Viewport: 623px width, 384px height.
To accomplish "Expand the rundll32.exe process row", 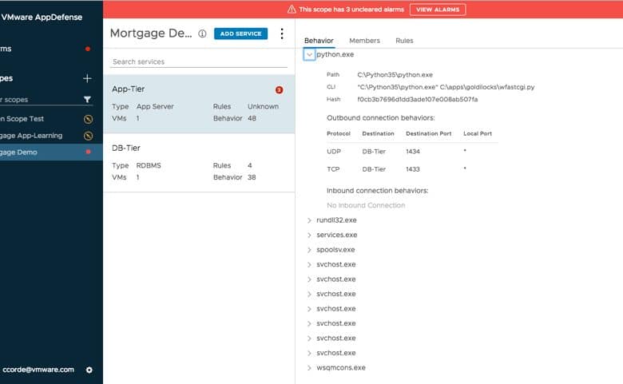I will [309, 220].
